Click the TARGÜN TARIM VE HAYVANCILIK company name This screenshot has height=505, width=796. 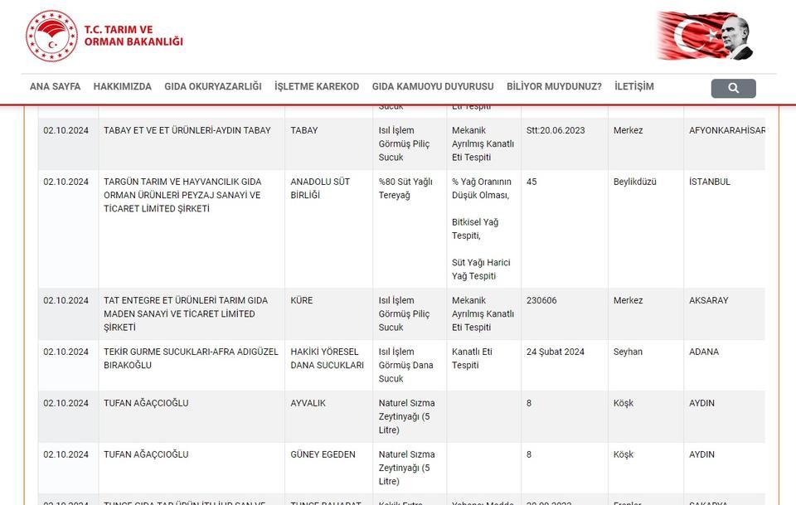182,195
